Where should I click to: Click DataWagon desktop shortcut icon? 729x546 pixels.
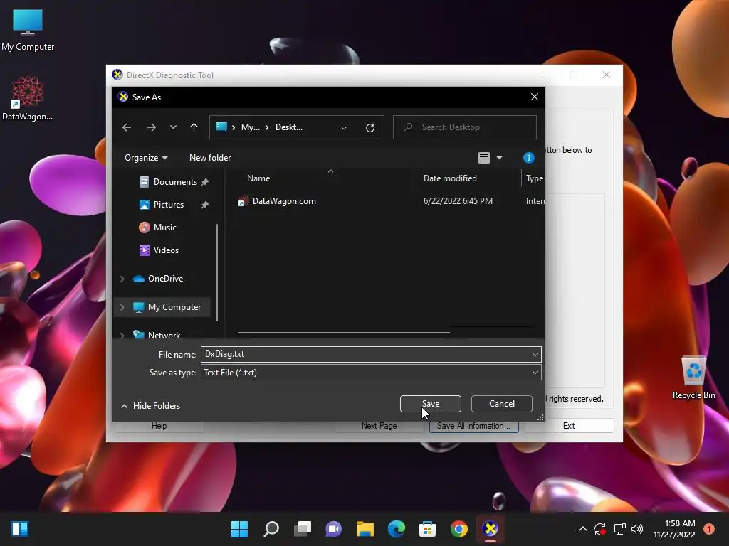tap(28, 98)
